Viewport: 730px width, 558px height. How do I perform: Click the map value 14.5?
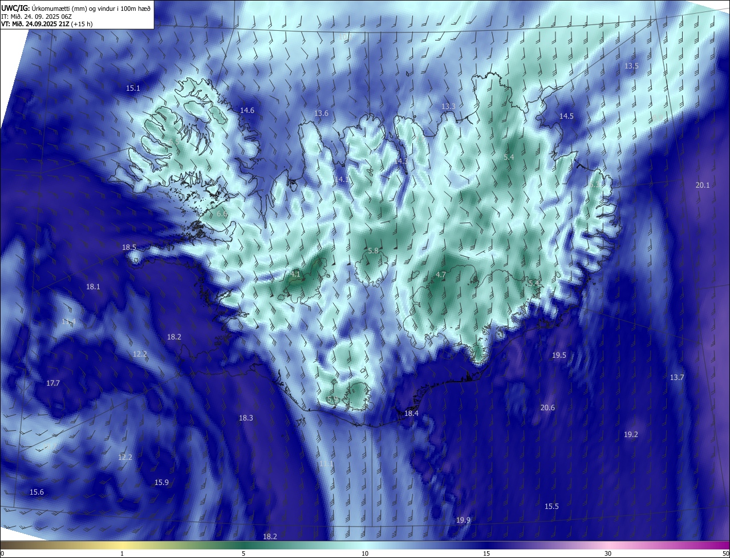pos(566,116)
